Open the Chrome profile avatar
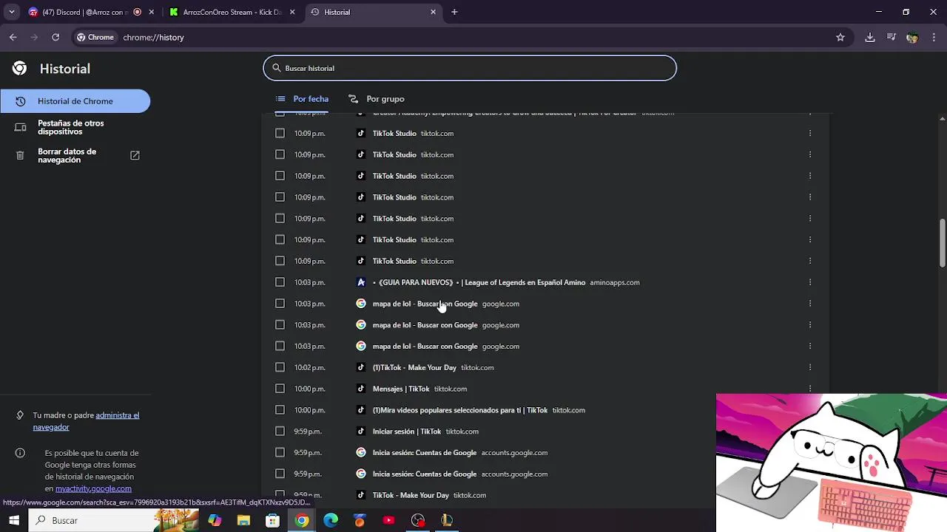947x532 pixels. click(912, 37)
